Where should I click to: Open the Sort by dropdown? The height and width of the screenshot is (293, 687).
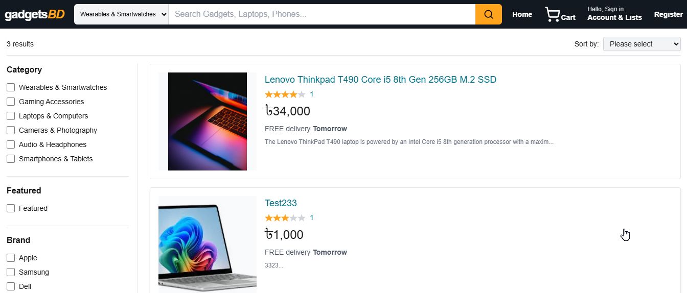coord(642,44)
